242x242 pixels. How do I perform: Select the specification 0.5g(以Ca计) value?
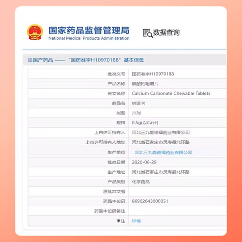click(145, 123)
